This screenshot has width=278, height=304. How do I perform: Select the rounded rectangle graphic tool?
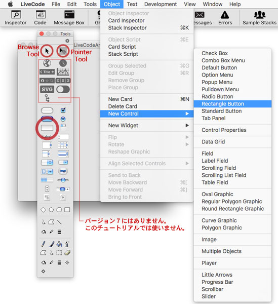59,210
